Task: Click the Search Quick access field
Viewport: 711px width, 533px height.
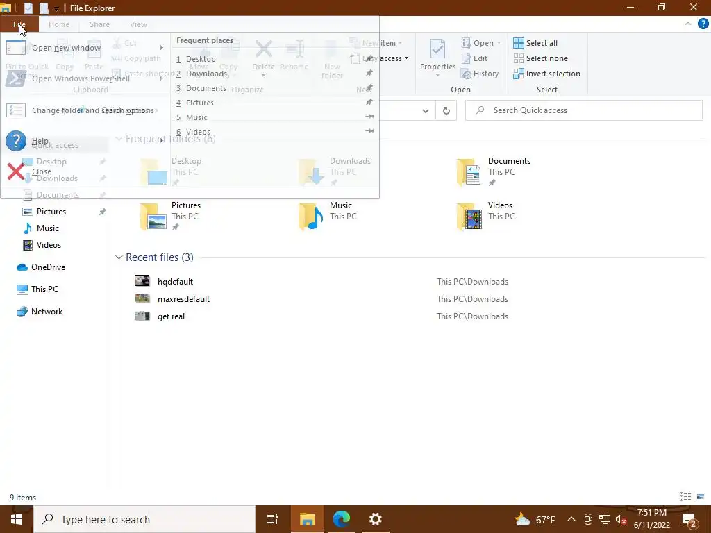Action: point(583,110)
